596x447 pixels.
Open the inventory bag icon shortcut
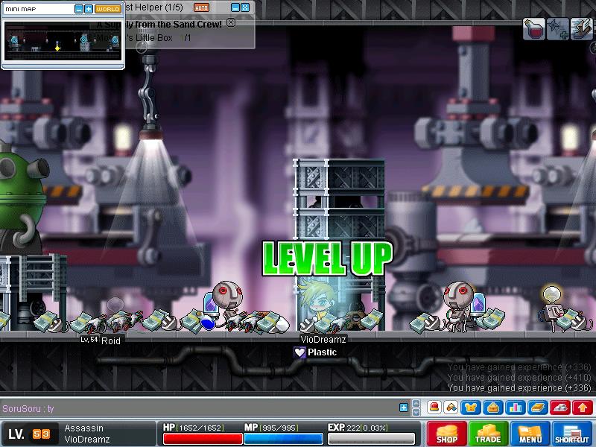493,408
